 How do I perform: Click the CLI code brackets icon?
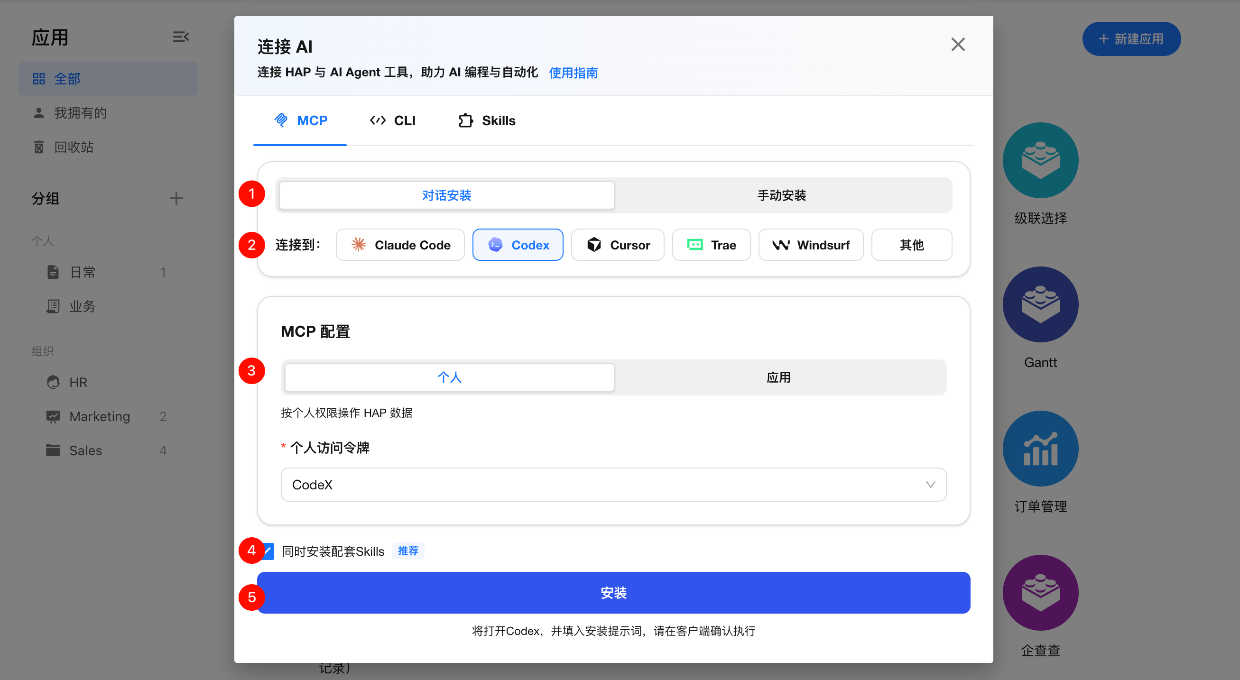click(378, 120)
